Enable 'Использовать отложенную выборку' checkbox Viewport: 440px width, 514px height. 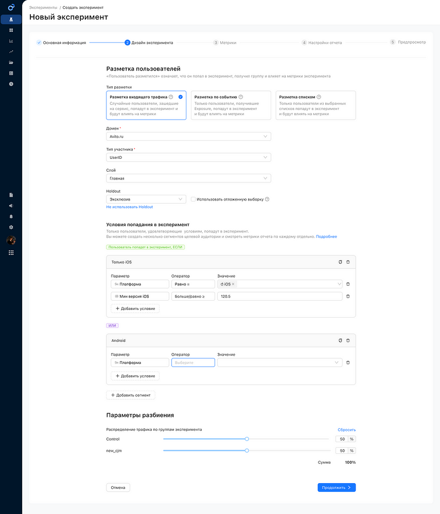[x=193, y=199]
